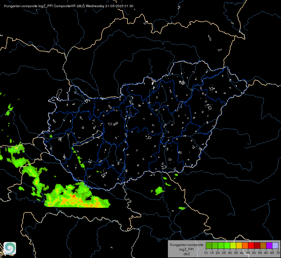Click the legend label 'Hungarian composite'

[x=187, y=245]
